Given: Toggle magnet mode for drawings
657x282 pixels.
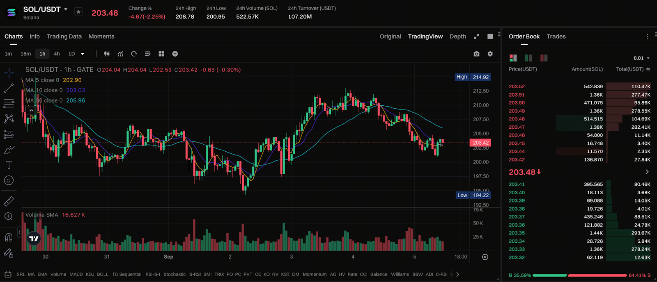Looking at the screenshot, I should click(x=9, y=237).
